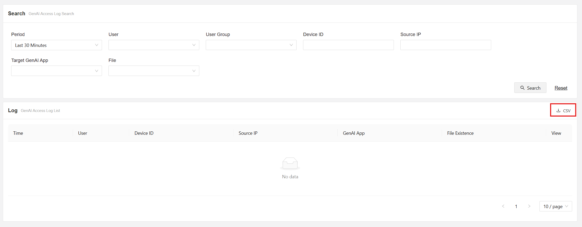Expand the User dropdown filter
The height and width of the screenshot is (227, 582).
pos(154,45)
